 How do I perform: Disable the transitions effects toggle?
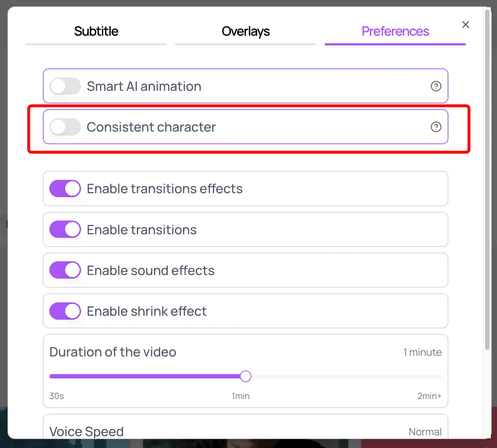pyautogui.click(x=65, y=189)
